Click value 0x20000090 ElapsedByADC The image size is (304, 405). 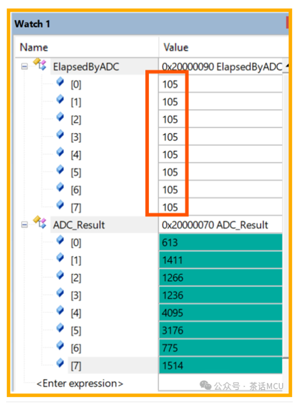(x=222, y=67)
